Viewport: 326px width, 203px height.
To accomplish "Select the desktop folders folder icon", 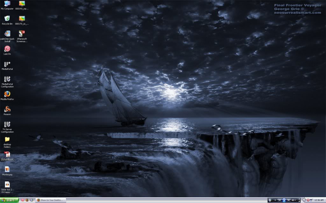I will (7, 142).
